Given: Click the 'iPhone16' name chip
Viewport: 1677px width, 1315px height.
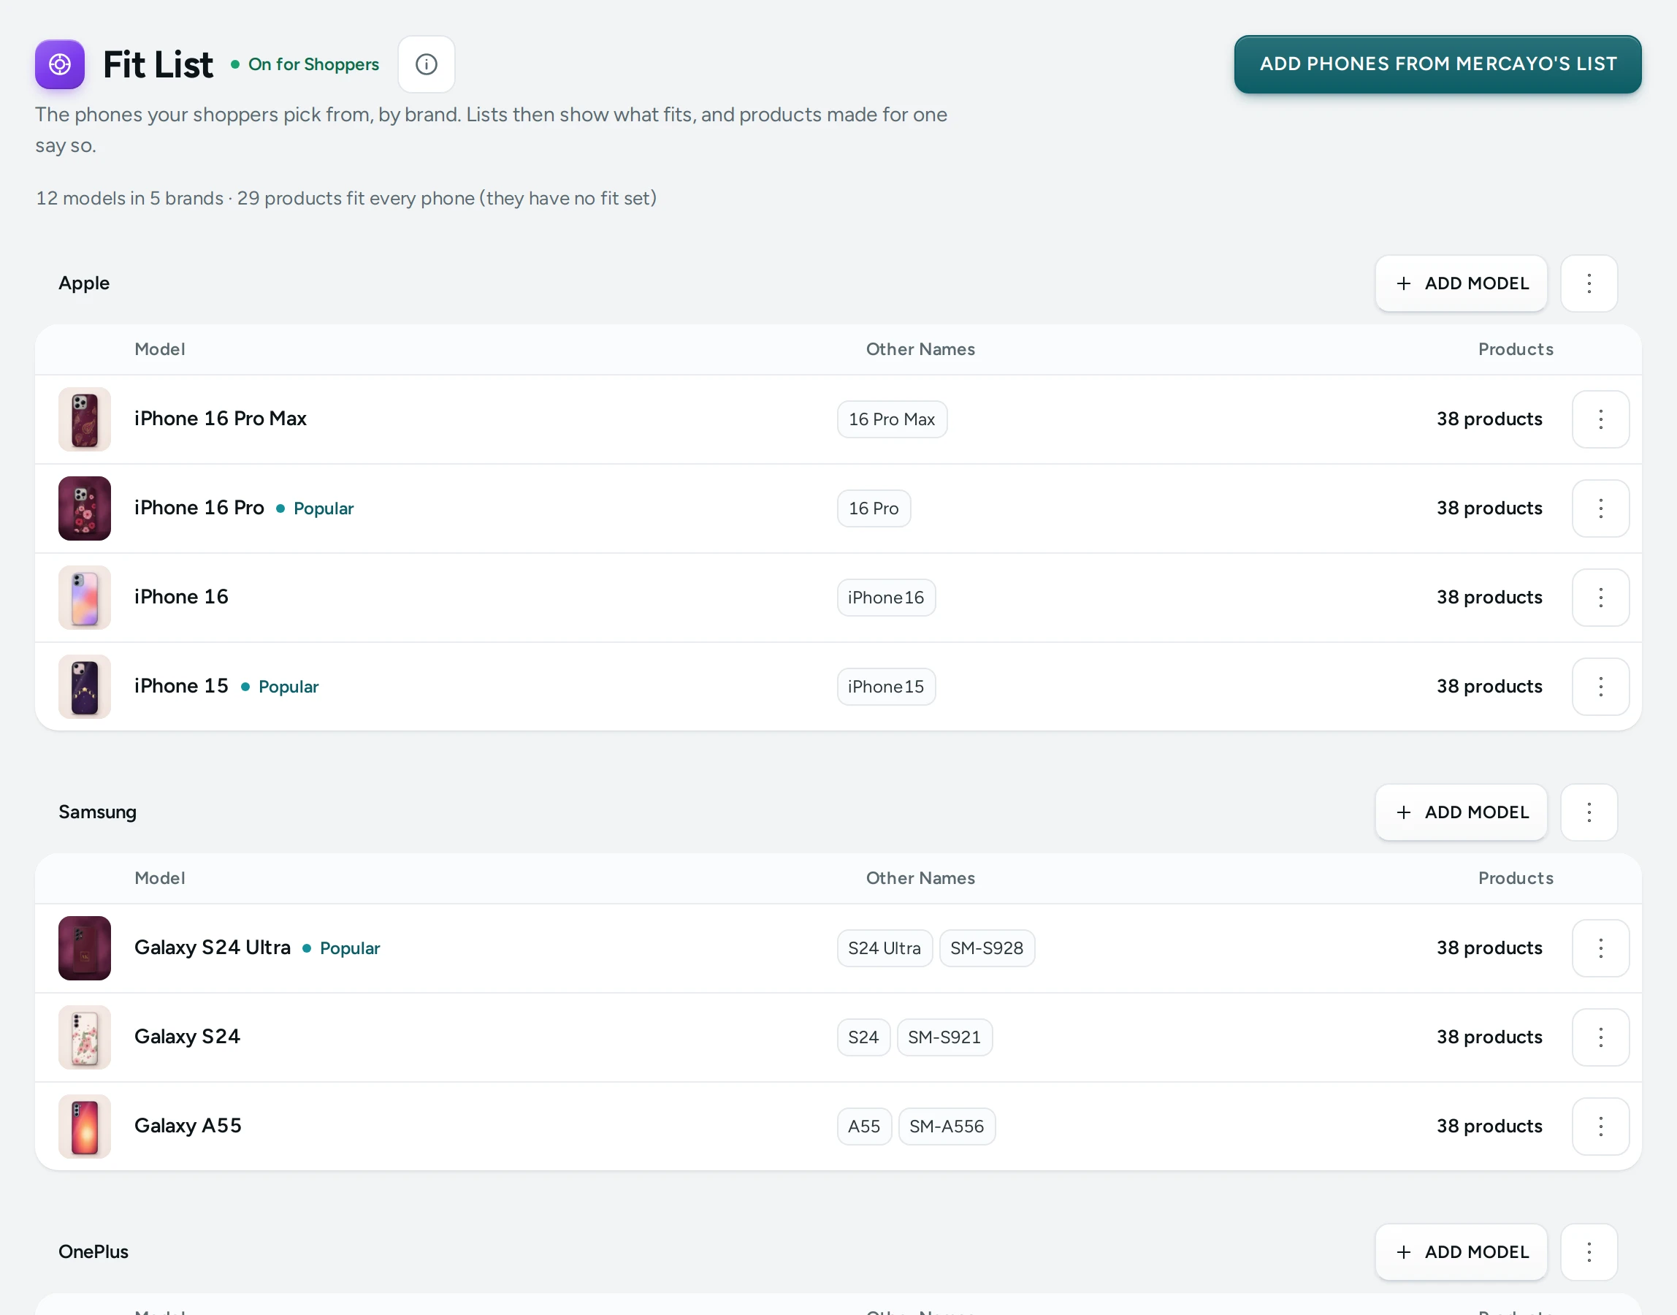Looking at the screenshot, I should coord(886,598).
